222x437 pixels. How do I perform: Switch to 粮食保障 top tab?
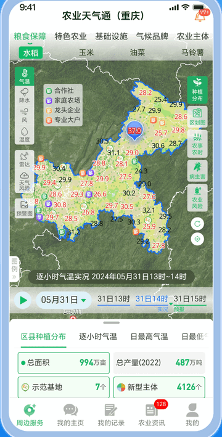[30, 36]
